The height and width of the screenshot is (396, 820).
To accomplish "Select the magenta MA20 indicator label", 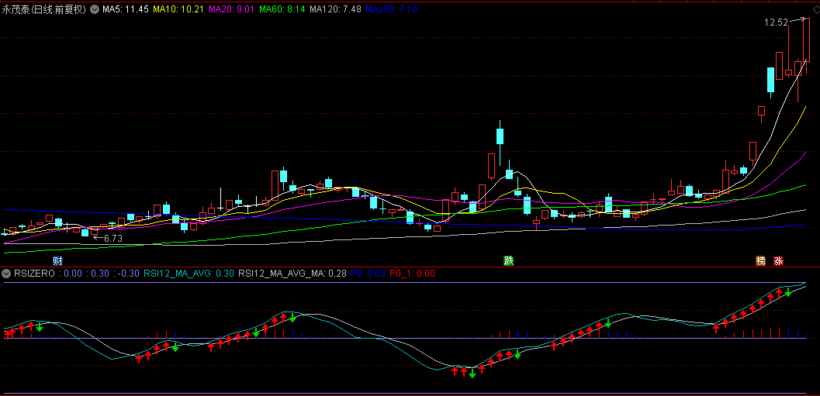I will coord(230,9).
